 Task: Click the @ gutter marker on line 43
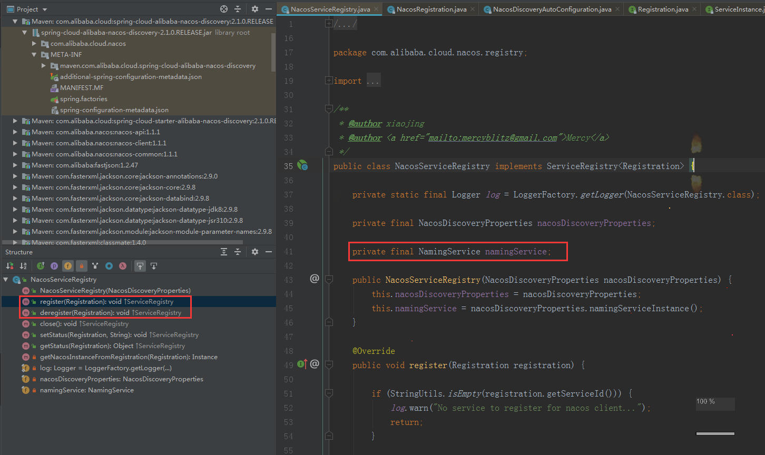pos(315,279)
